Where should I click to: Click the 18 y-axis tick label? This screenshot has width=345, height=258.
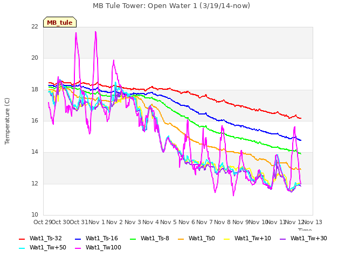34,90
